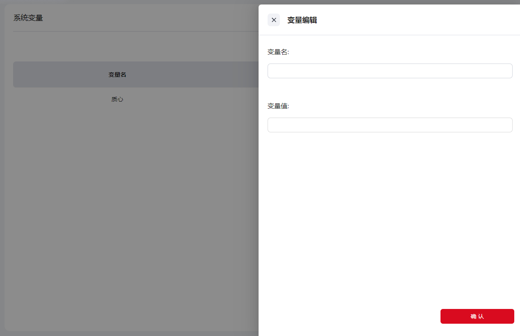Click the 质心 variable name cell
520x336 pixels.
(117, 99)
